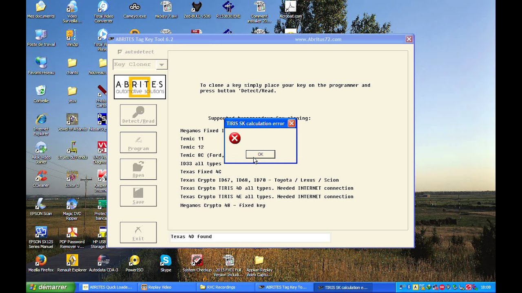Open the Internet Explorer desktop icon
Viewport: 522px width, 293px height.
pos(41,124)
